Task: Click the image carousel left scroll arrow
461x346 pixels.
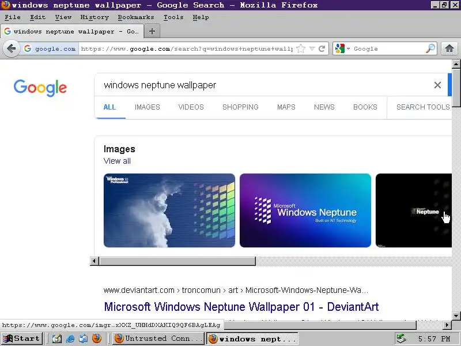Action: point(95,261)
